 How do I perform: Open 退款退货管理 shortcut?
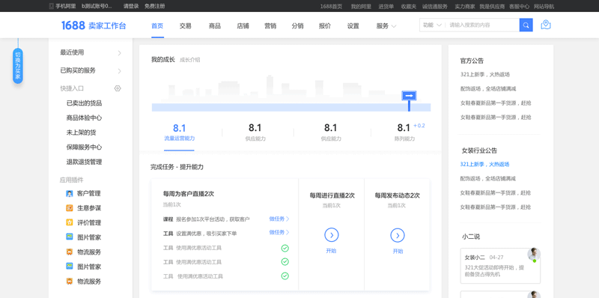(84, 162)
